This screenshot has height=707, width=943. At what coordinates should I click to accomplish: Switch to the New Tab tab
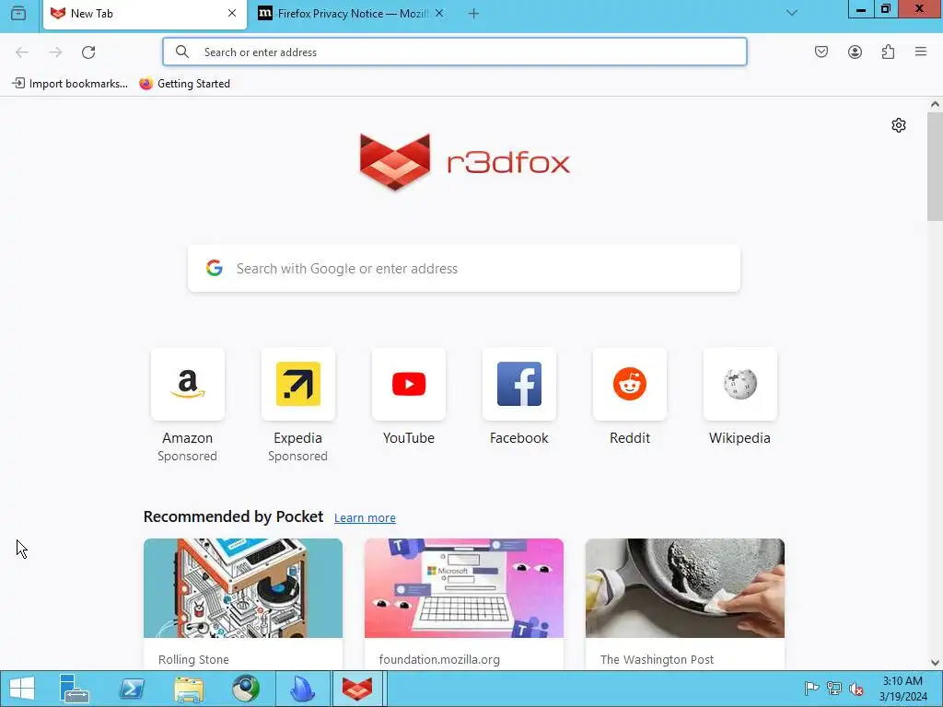pyautogui.click(x=145, y=14)
